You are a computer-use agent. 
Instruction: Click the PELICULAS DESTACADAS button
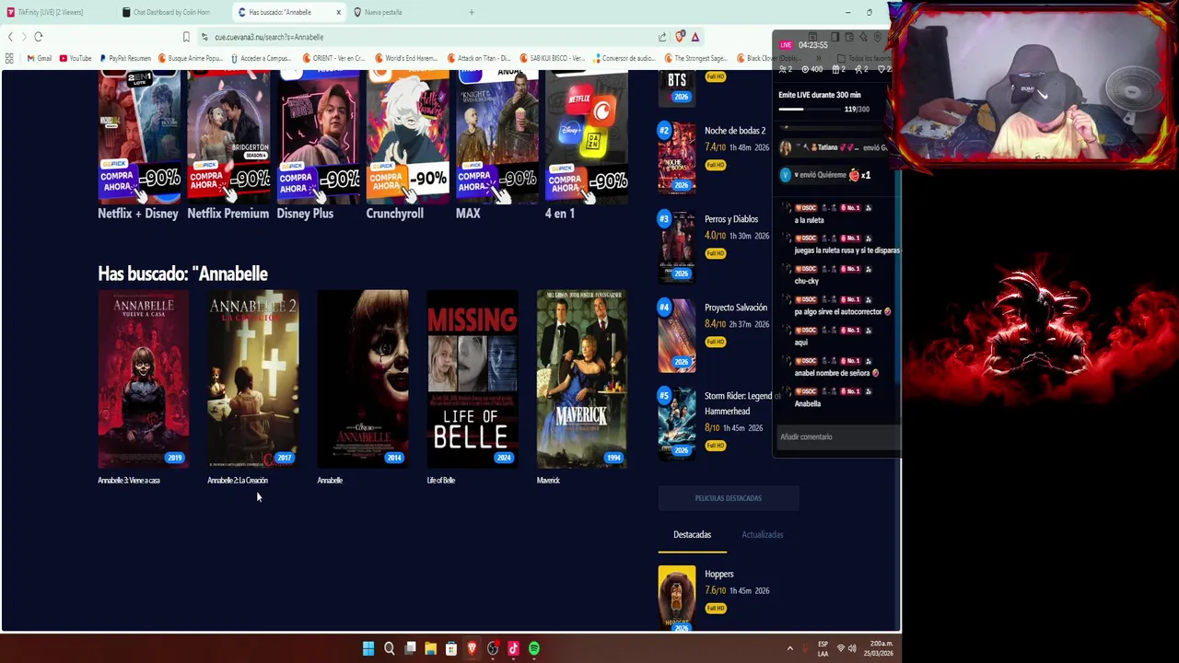pos(729,498)
